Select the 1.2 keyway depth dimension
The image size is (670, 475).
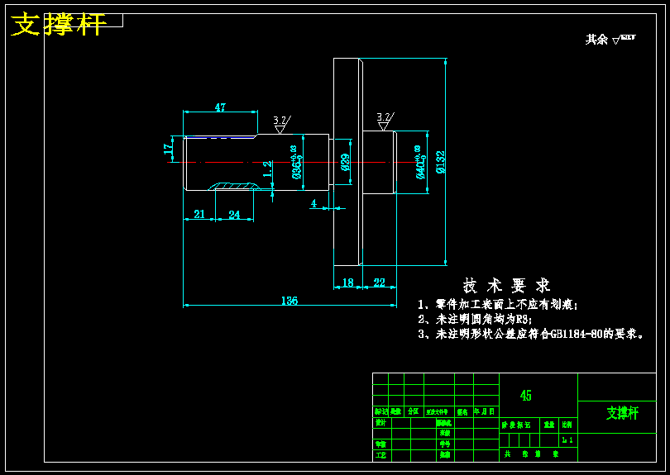click(267, 169)
